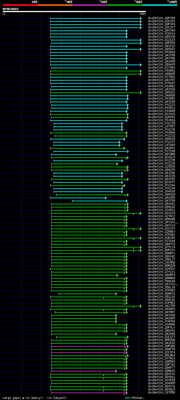Select the UniRef100_Q75II4 label

[x=161, y=247]
